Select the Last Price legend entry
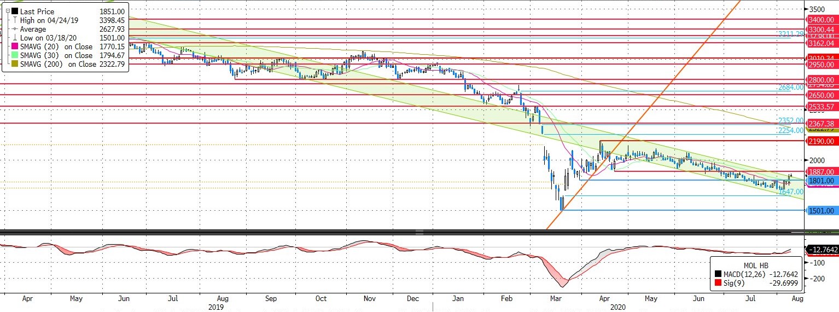Screen dimensions: 839x312 pyautogui.click(x=36, y=11)
